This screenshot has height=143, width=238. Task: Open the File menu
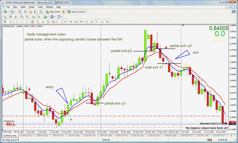coord(8,7)
